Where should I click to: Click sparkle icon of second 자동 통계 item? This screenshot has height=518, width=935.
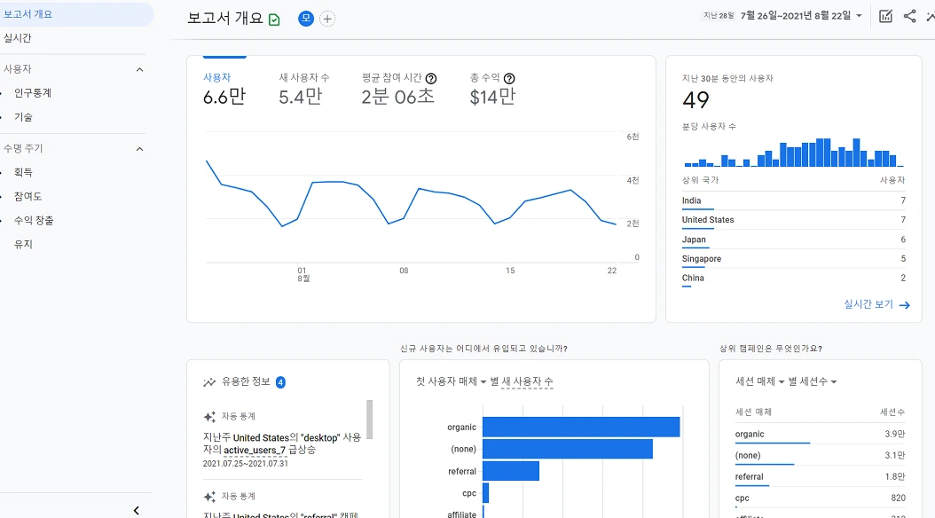coord(209,497)
